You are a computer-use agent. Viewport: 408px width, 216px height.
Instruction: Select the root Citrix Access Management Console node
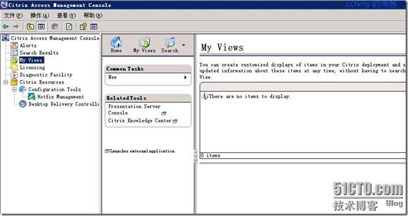point(55,38)
